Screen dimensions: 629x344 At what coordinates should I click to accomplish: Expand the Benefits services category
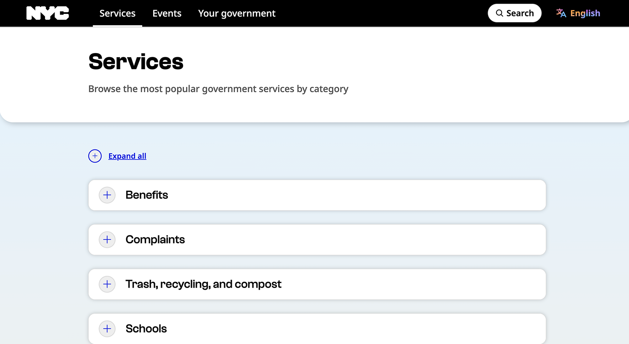click(147, 195)
